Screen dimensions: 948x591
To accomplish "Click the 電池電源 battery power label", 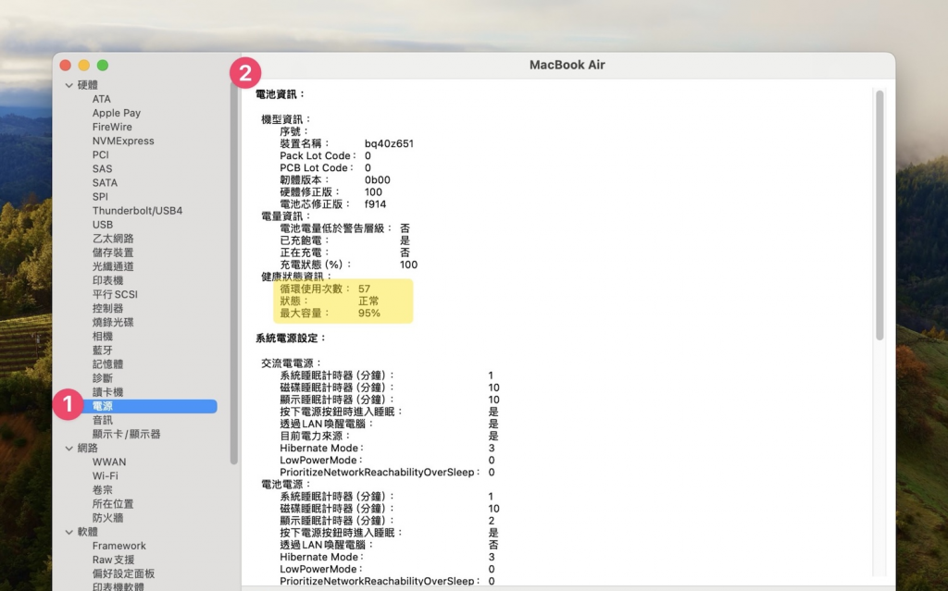I will [287, 484].
